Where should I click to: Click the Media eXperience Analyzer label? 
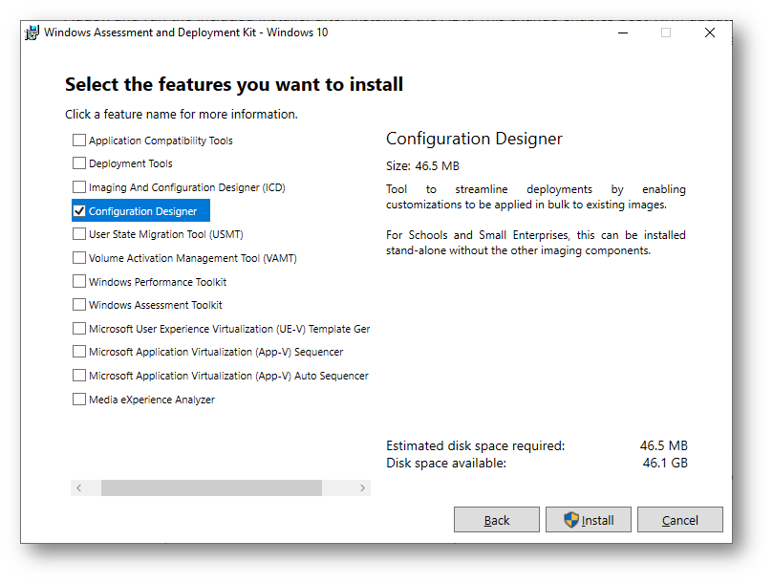(152, 400)
